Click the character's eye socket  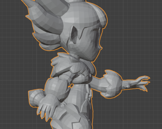[75, 35]
